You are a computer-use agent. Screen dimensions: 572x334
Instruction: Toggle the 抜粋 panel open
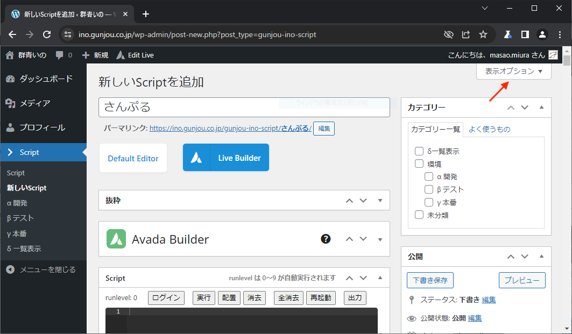(x=380, y=201)
